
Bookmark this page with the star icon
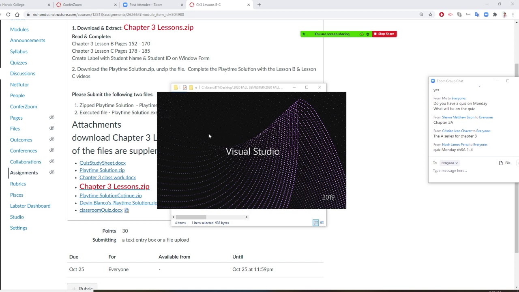tap(430, 15)
